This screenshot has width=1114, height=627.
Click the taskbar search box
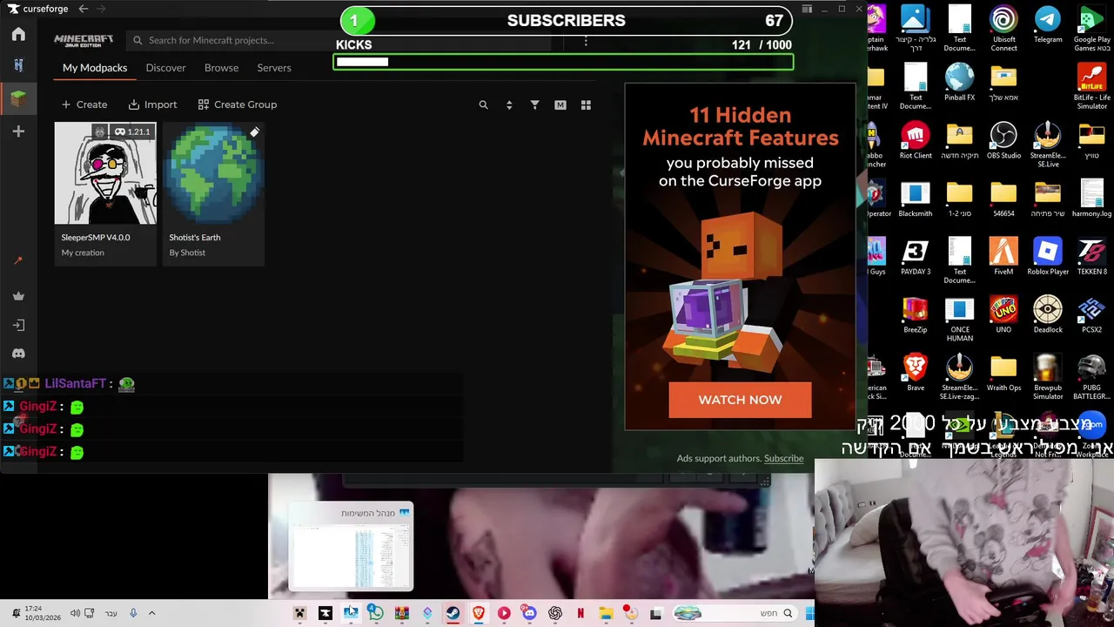(x=735, y=613)
